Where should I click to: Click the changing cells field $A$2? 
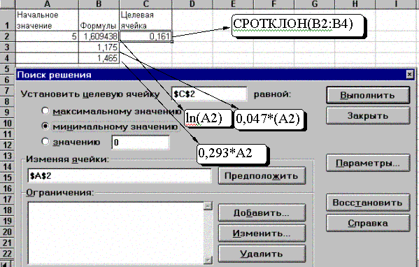pos(120,175)
